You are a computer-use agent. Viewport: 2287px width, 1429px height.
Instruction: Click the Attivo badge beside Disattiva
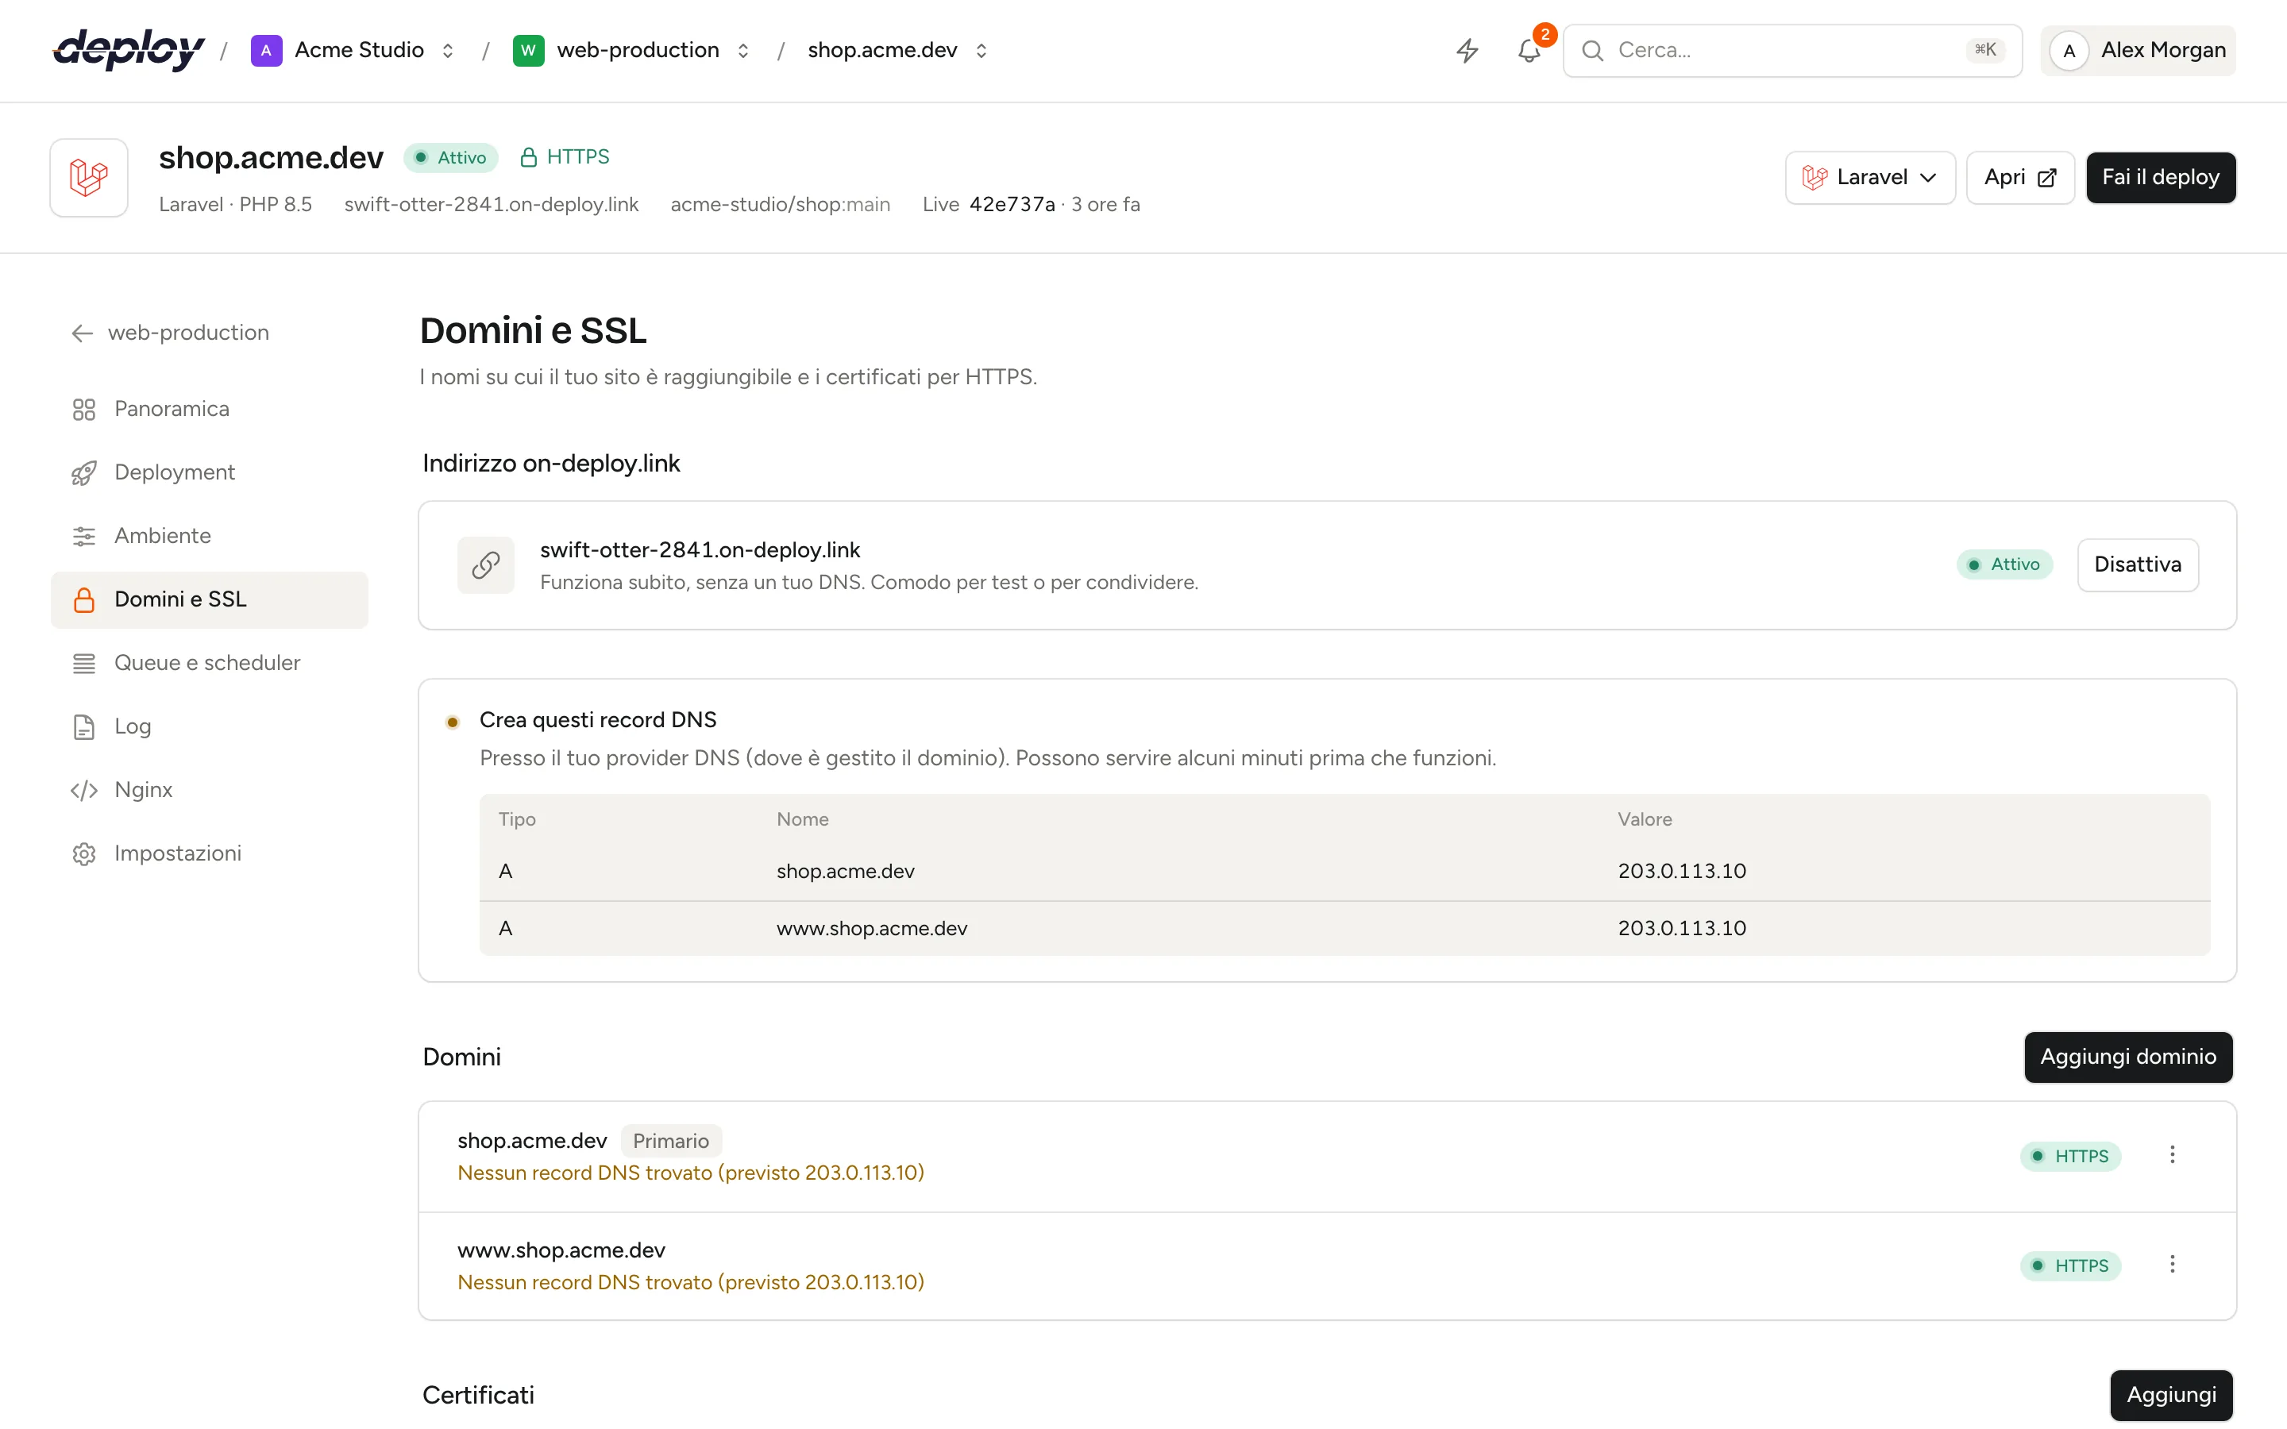click(x=2004, y=565)
